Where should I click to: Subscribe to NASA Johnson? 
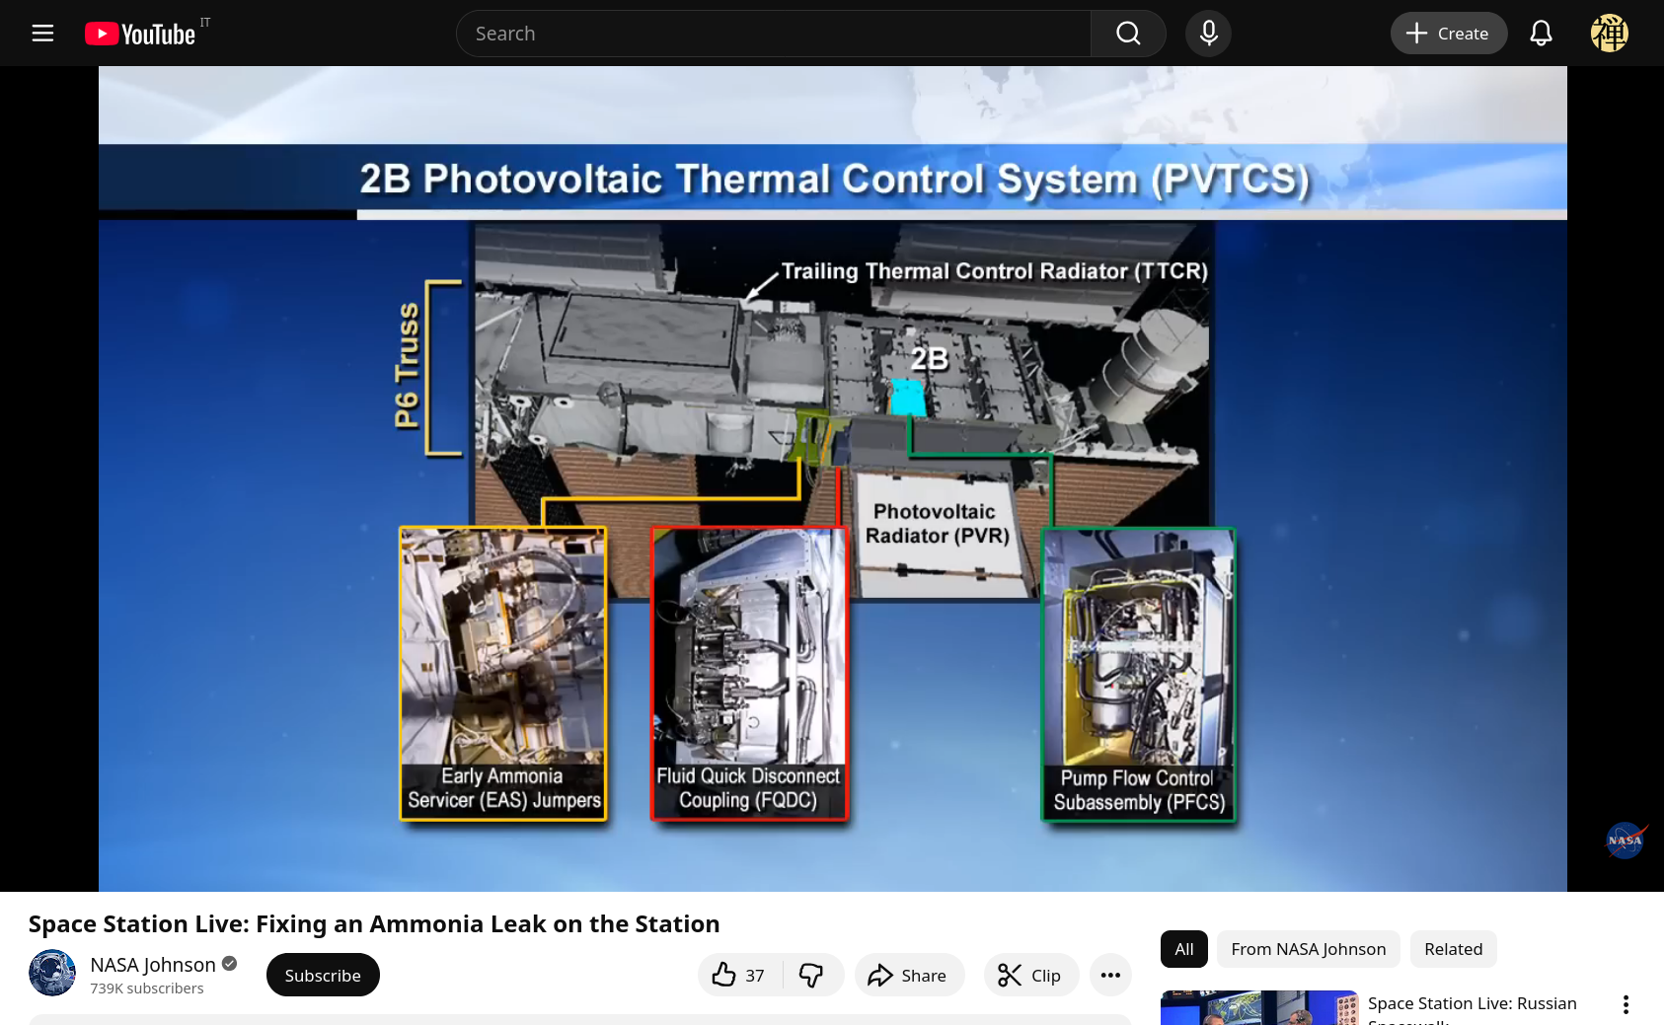coord(323,975)
